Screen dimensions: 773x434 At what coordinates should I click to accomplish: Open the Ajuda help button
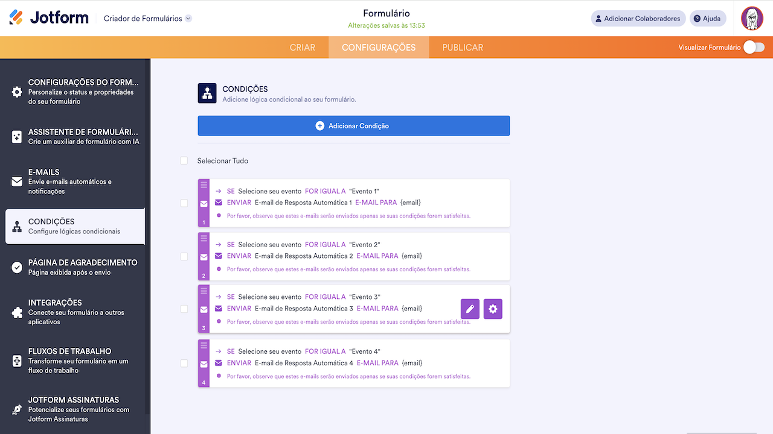click(x=708, y=19)
